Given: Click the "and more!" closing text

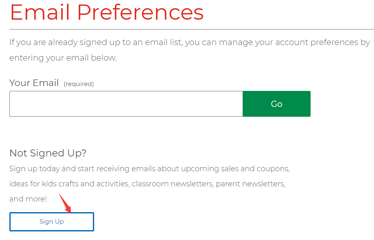Looking at the screenshot, I should tap(28, 199).
